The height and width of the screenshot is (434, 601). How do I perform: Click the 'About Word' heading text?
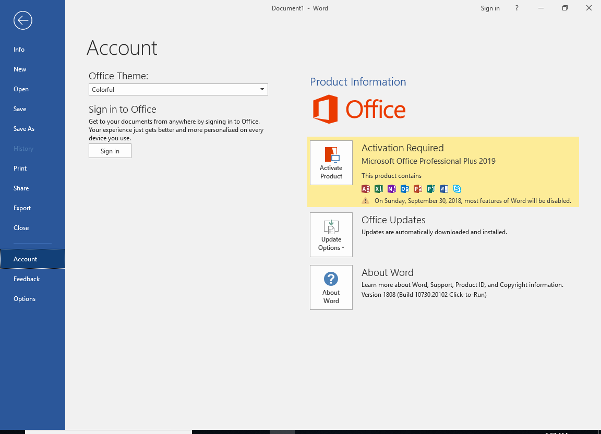(x=388, y=273)
